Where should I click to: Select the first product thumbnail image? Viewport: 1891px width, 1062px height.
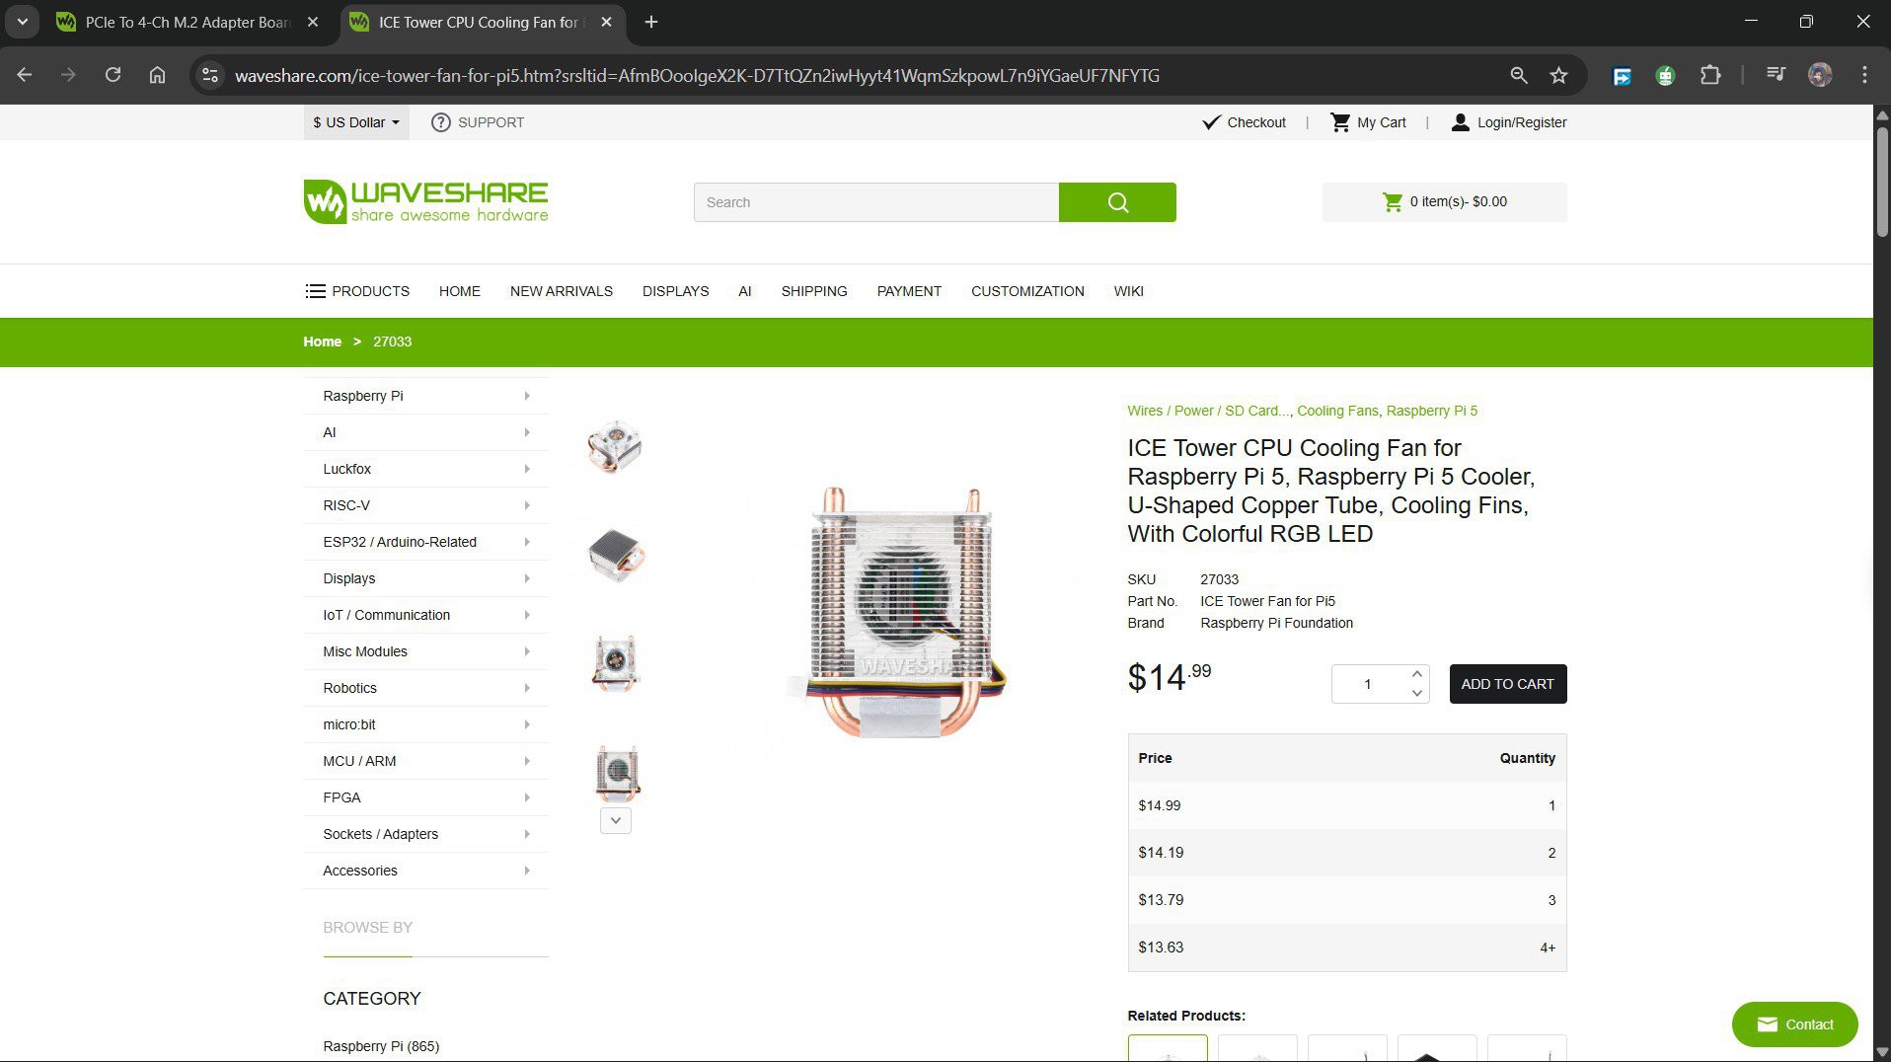point(615,446)
